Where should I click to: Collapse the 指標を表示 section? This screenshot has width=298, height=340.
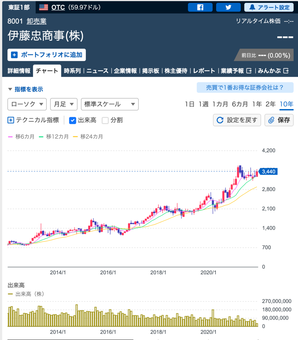(x=25, y=89)
